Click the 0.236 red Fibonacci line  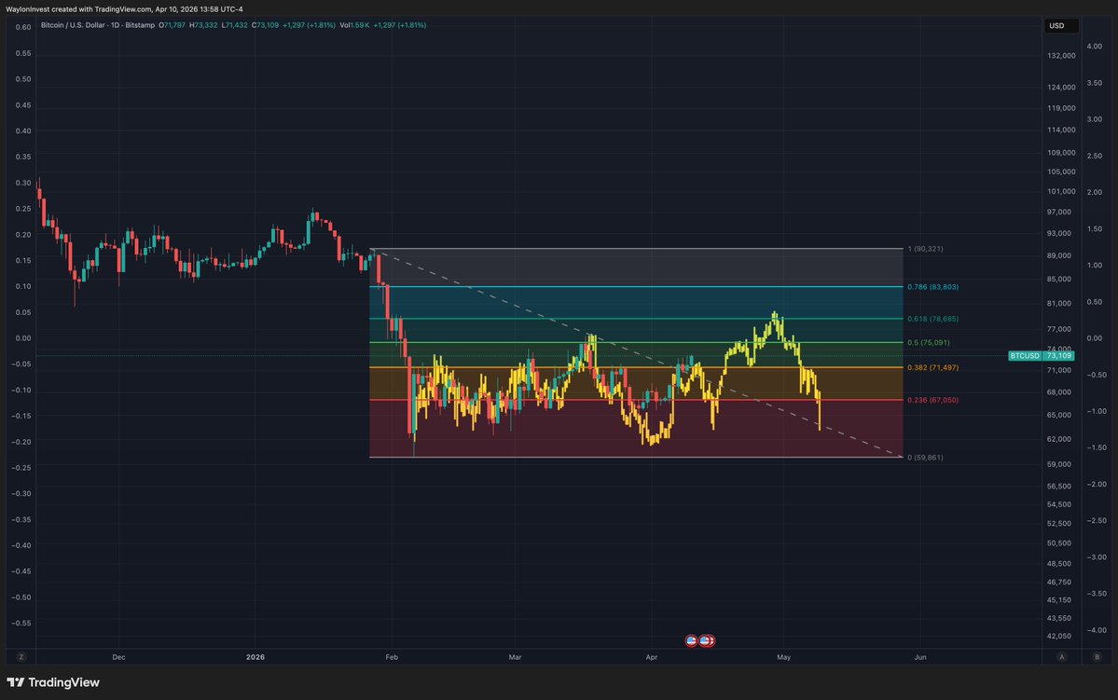pyautogui.click(x=636, y=400)
